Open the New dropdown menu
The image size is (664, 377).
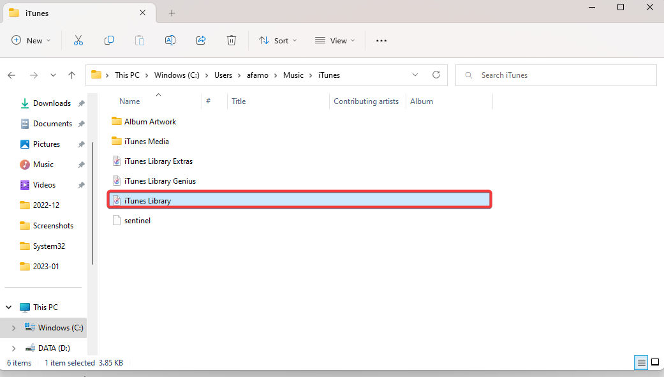(31, 41)
